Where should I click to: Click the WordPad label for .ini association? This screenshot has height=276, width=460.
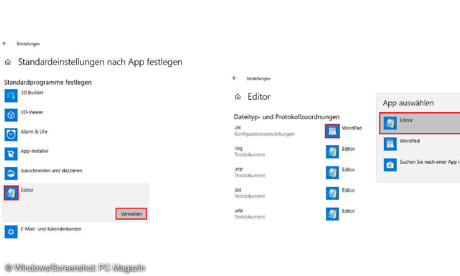coord(352,128)
